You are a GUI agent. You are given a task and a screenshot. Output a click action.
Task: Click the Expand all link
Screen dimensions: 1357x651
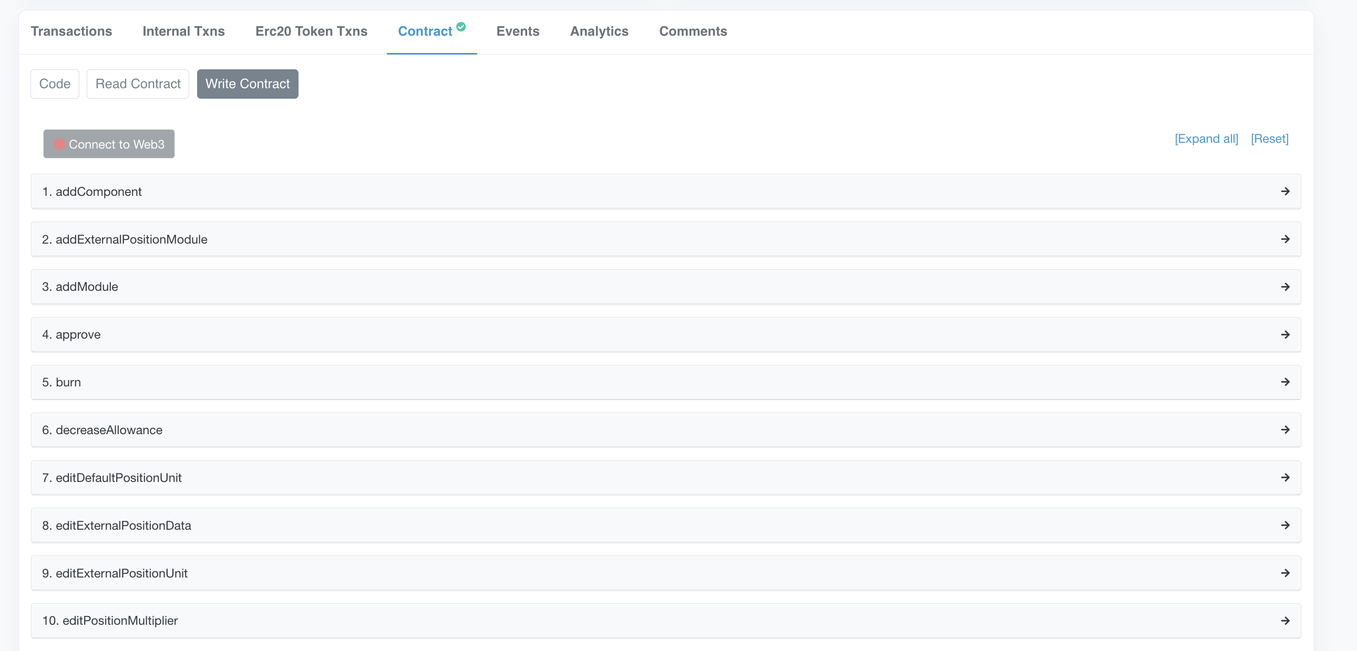click(1206, 139)
